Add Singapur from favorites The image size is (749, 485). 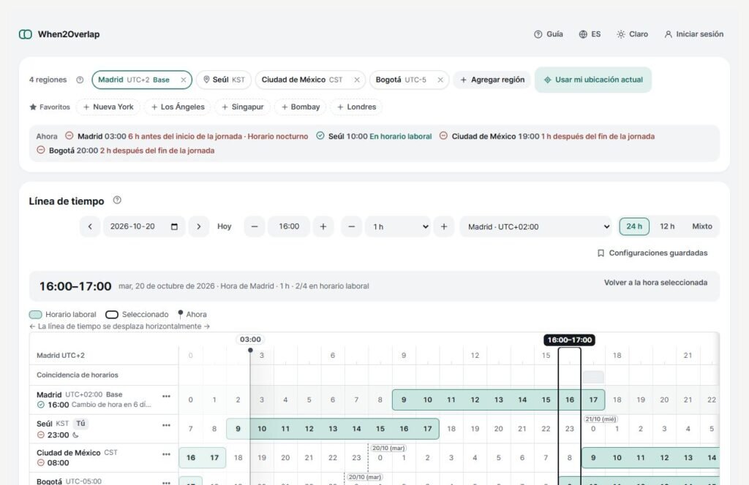[x=243, y=107]
